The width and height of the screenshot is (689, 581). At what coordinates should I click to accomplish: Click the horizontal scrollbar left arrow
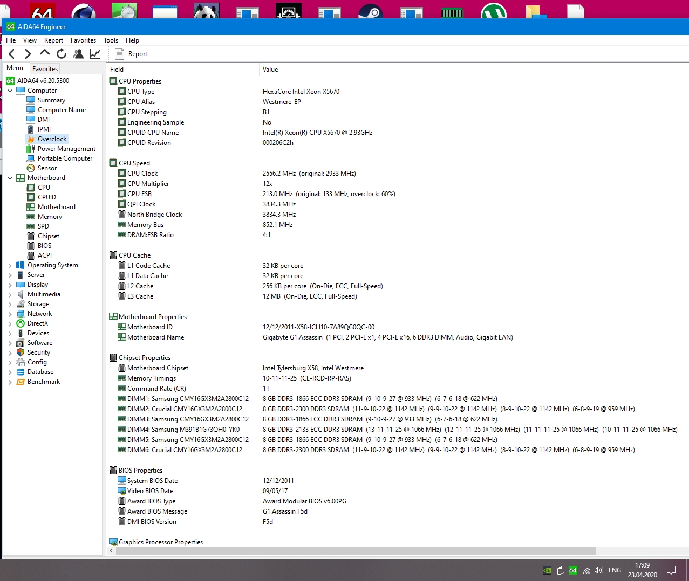click(112, 551)
